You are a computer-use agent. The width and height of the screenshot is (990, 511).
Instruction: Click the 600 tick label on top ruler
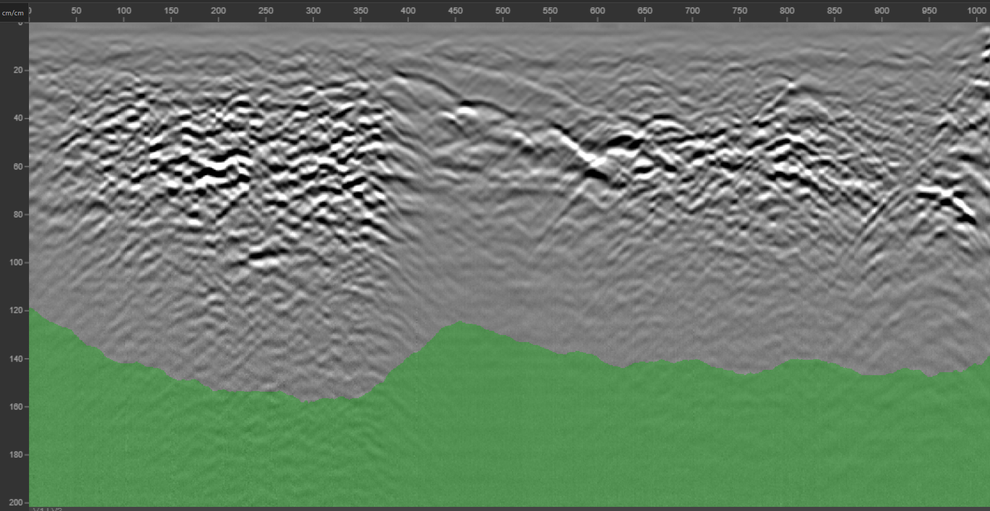click(597, 11)
